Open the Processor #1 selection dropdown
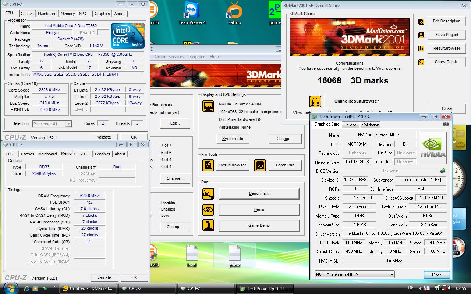The height and width of the screenshot is (294, 471). [x=52, y=124]
